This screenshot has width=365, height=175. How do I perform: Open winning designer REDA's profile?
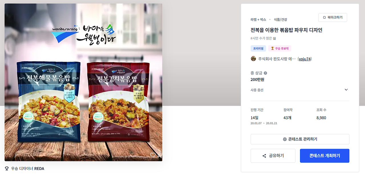pyautogui.click(x=39, y=168)
